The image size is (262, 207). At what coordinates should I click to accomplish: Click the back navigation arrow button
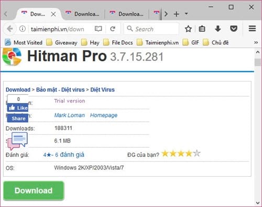click(10, 29)
